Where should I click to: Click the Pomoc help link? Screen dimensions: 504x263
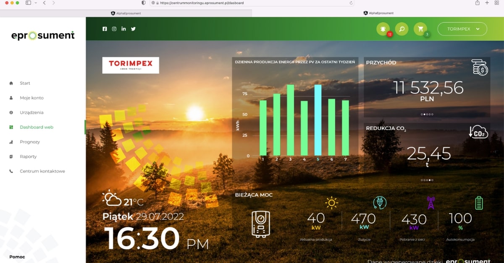tap(17, 257)
